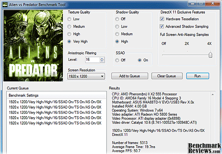Click the 4X anti-aliasing label
222x154 pixels.
(209, 43)
